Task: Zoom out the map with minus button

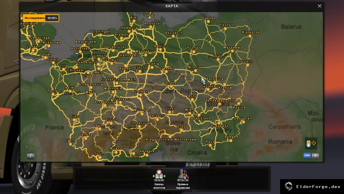Action: click(x=307, y=156)
